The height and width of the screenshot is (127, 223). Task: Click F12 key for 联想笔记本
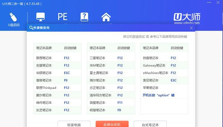66,58
